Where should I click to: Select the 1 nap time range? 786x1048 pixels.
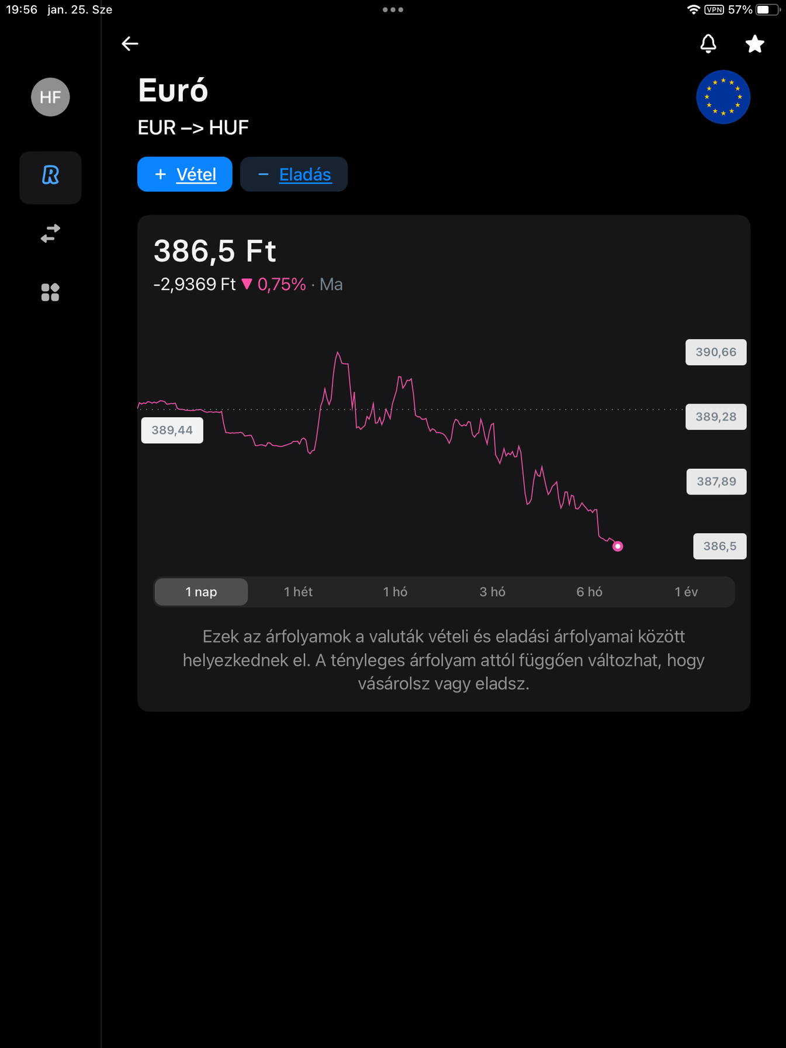coord(201,592)
